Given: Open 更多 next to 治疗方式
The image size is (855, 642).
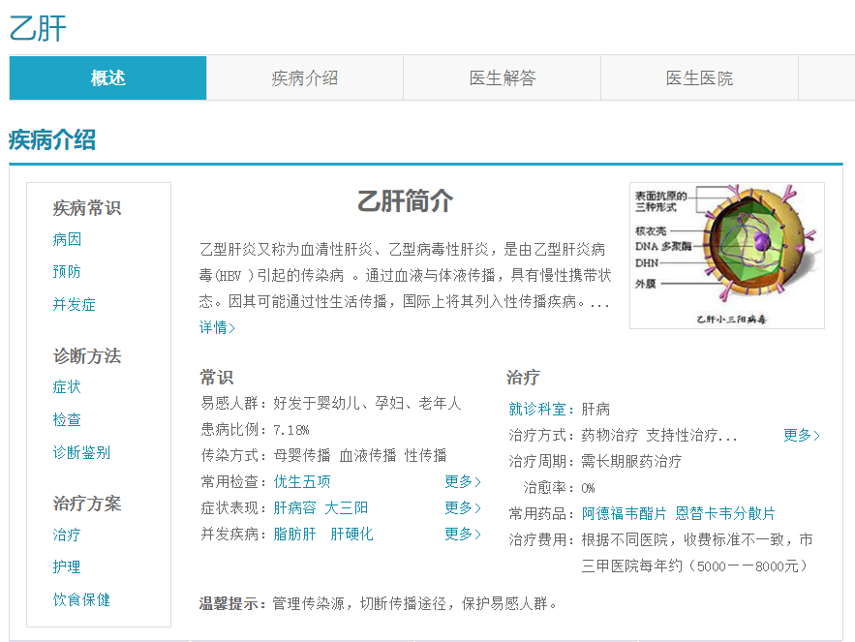Looking at the screenshot, I should tap(802, 436).
